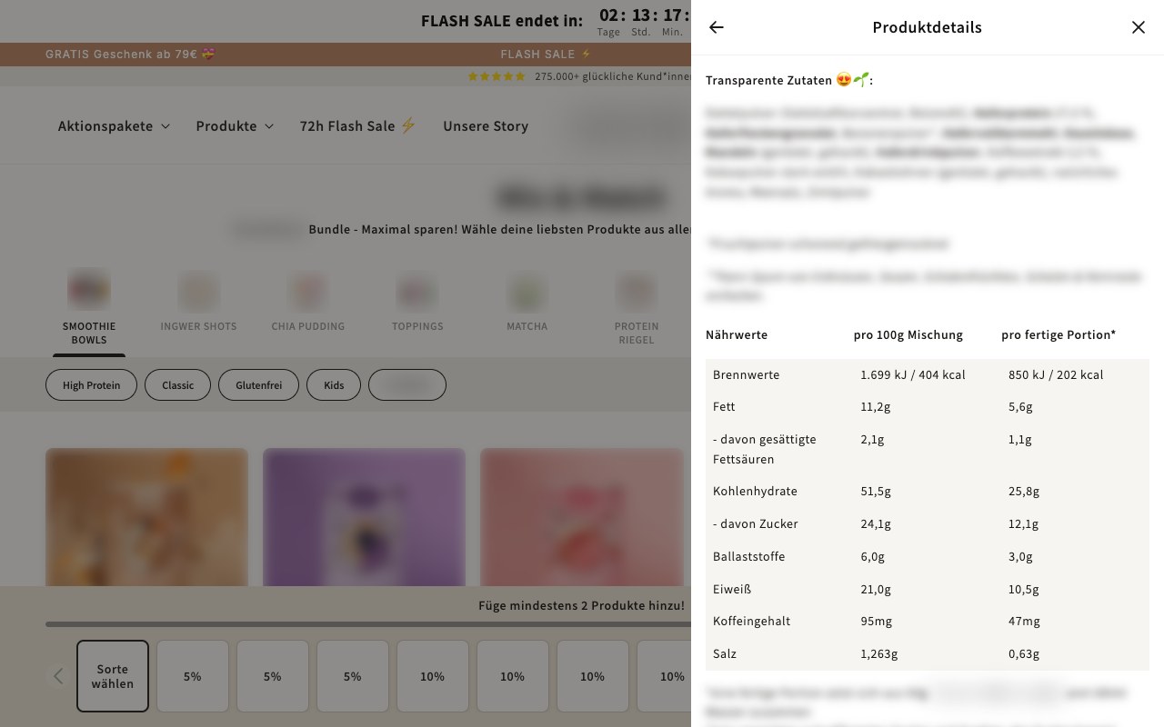Select the Ingwer Shots category
Image resolution: width=1164 pixels, height=727 pixels.
pos(198,303)
